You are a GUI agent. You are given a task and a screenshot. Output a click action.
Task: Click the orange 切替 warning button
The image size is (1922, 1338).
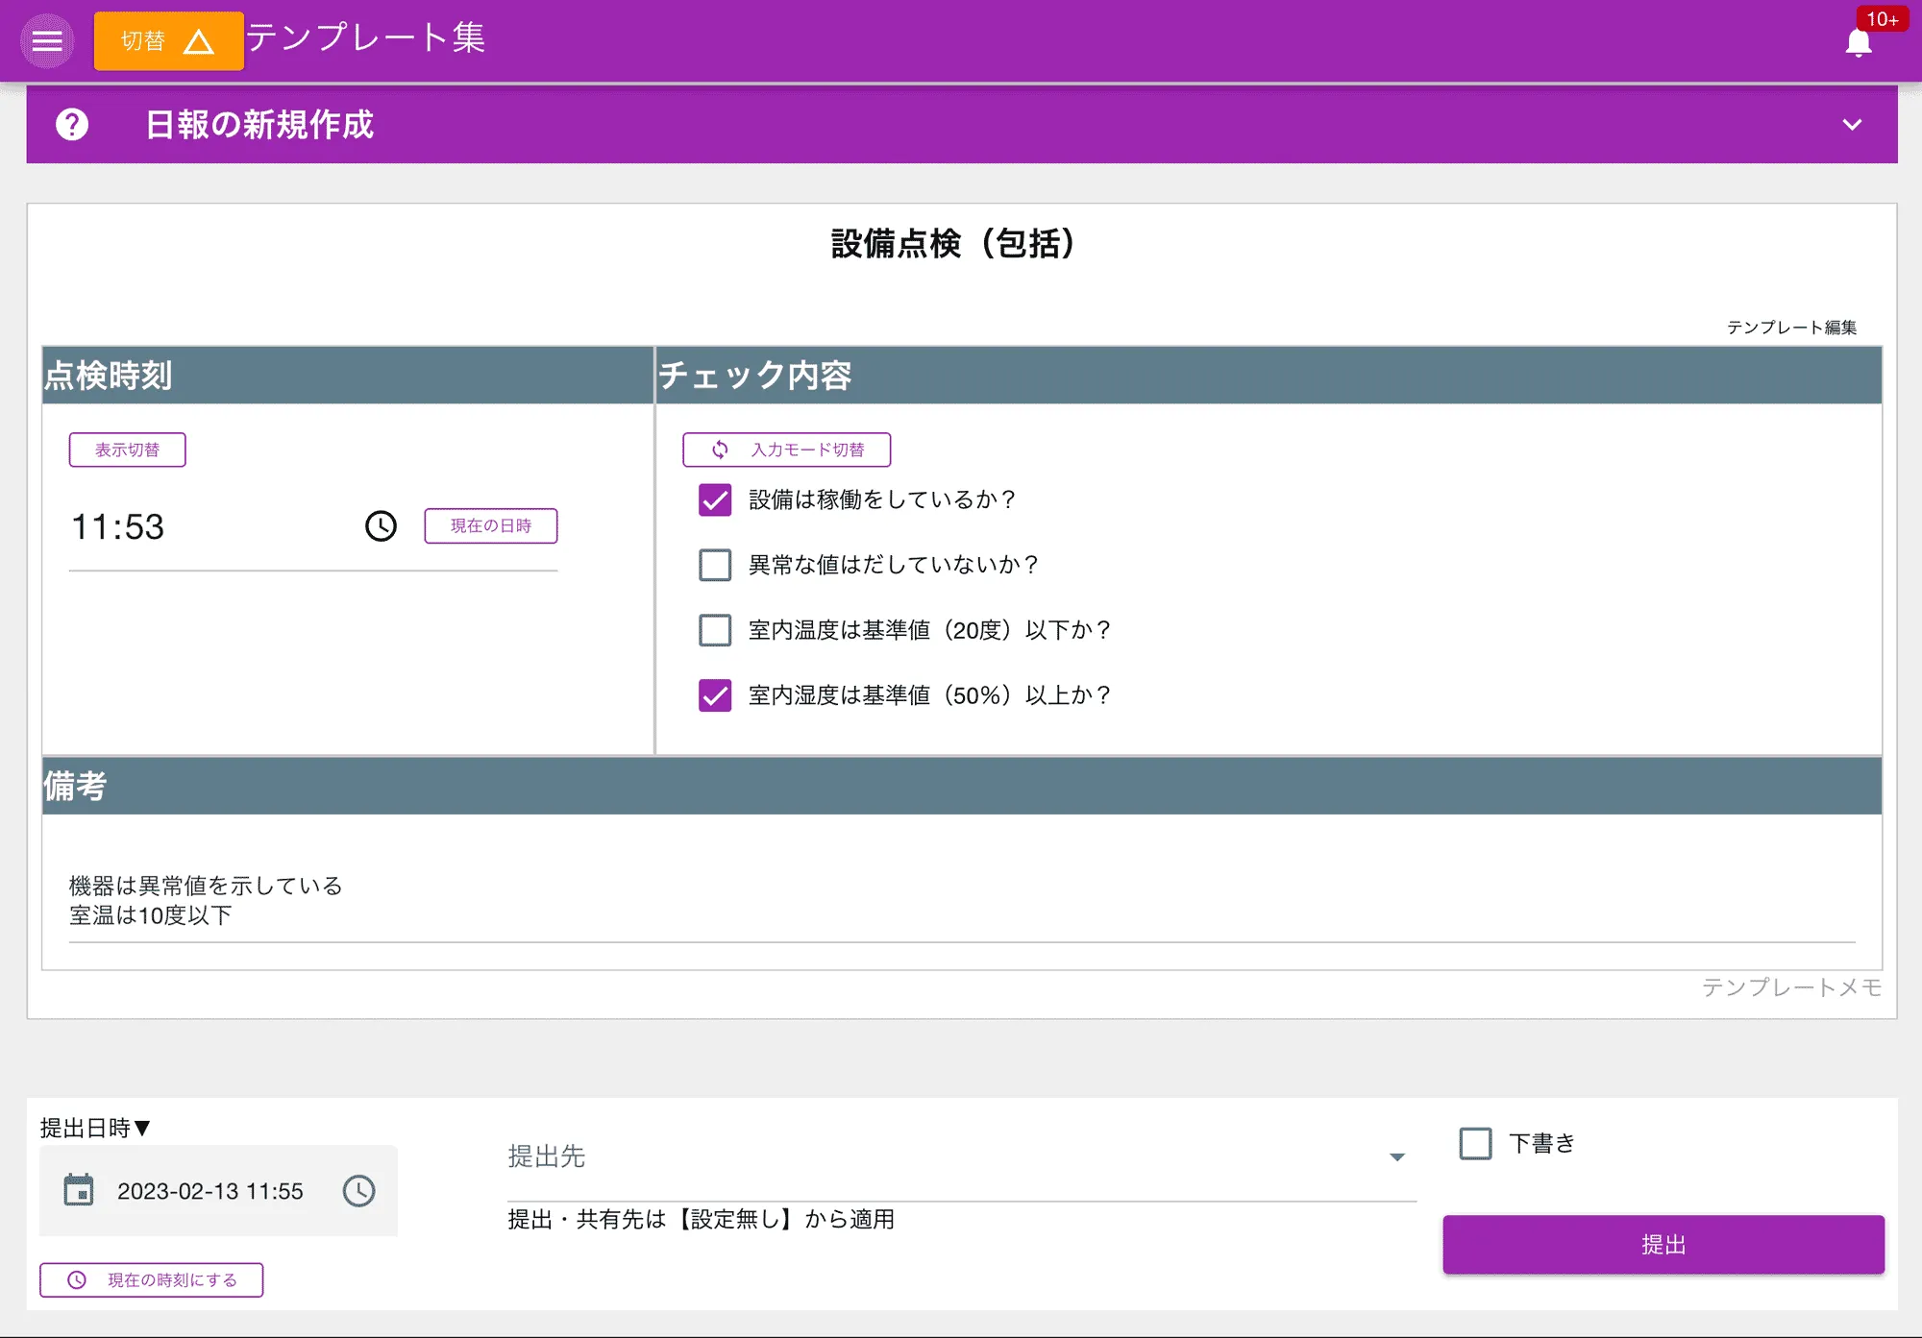click(167, 40)
